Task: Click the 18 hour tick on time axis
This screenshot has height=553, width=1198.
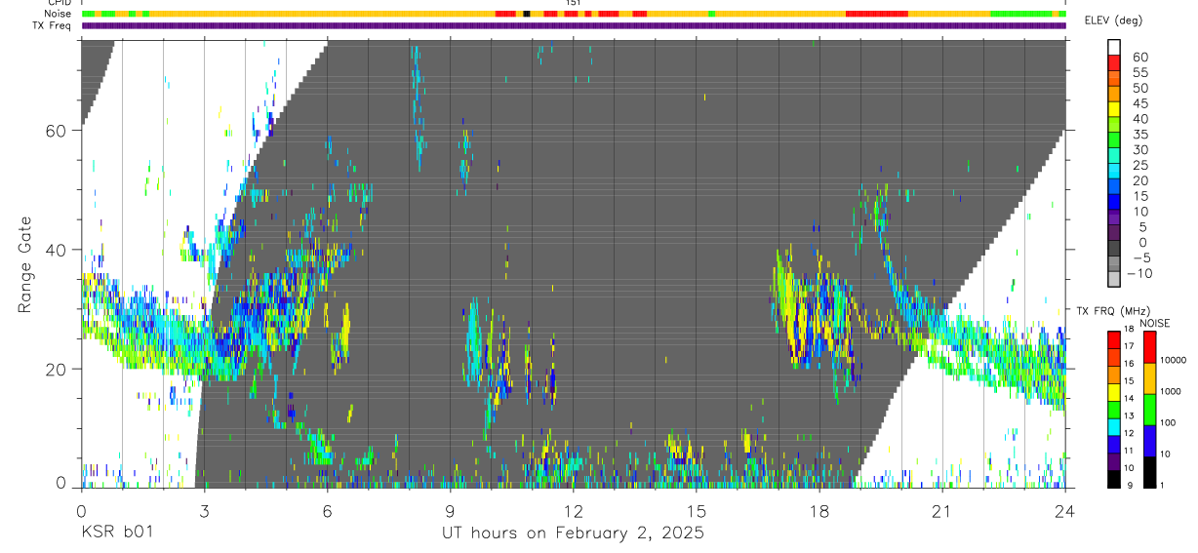Action: (x=819, y=511)
